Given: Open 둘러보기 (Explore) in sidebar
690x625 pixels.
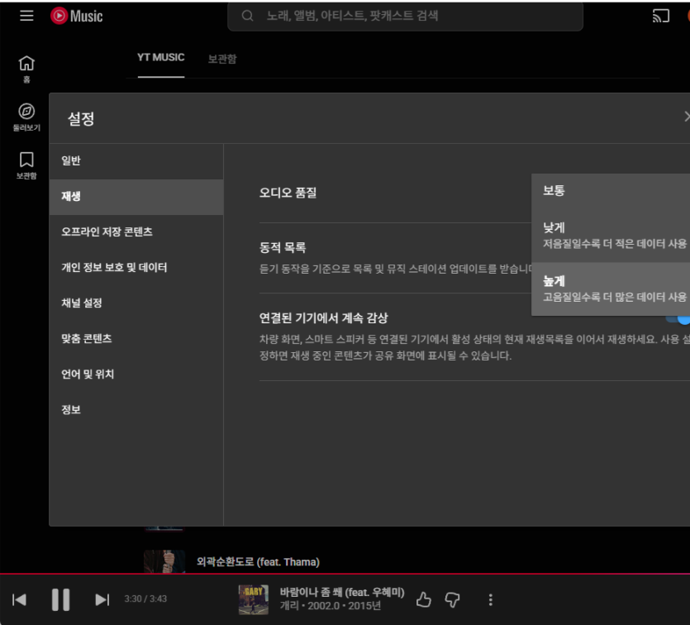Looking at the screenshot, I should click(x=26, y=117).
